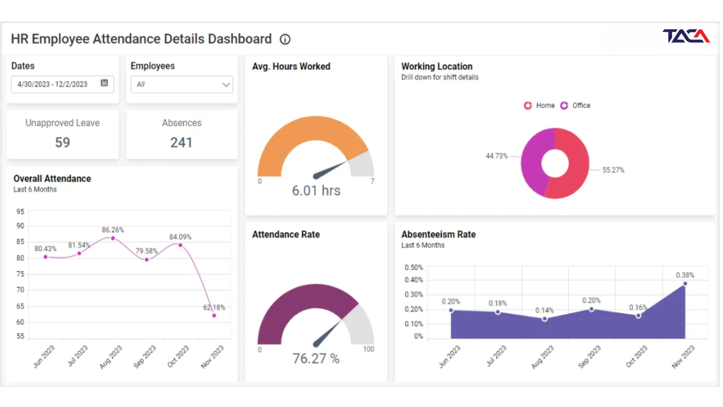This screenshot has height=407, width=723.
Task: Open the calendar date picker icon
Action: coord(104,83)
